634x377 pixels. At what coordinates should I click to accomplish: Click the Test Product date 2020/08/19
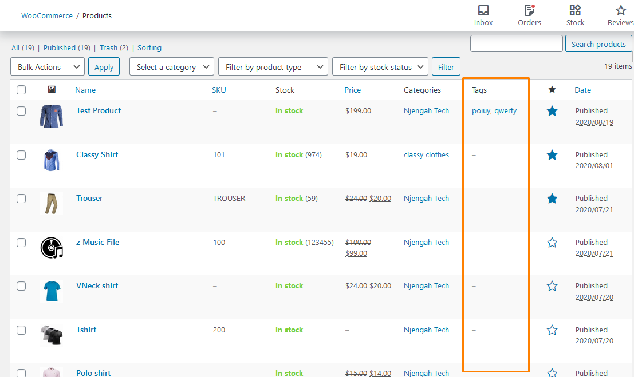coord(594,122)
